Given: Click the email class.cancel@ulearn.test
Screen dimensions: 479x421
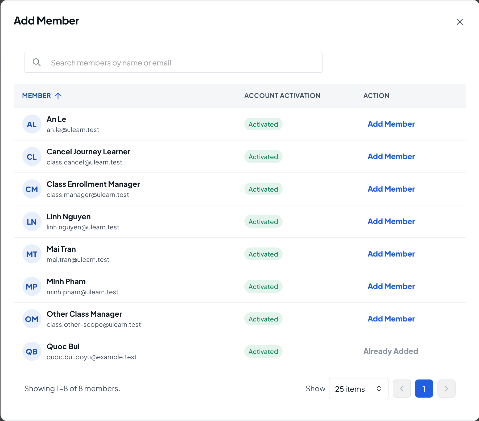Looking at the screenshot, I should (x=84, y=162).
